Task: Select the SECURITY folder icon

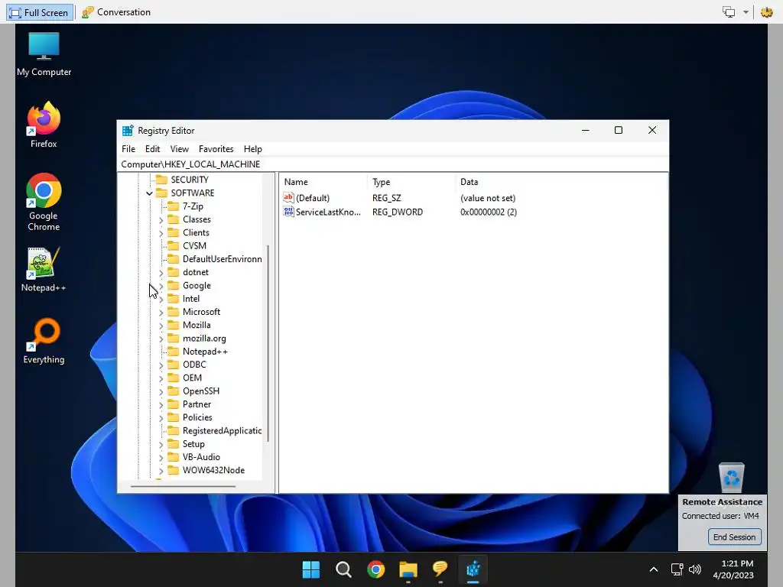Action: click(161, 179)
